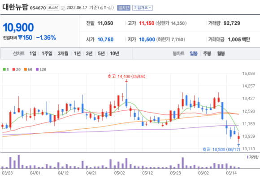Click the current price 10,900

18,27
